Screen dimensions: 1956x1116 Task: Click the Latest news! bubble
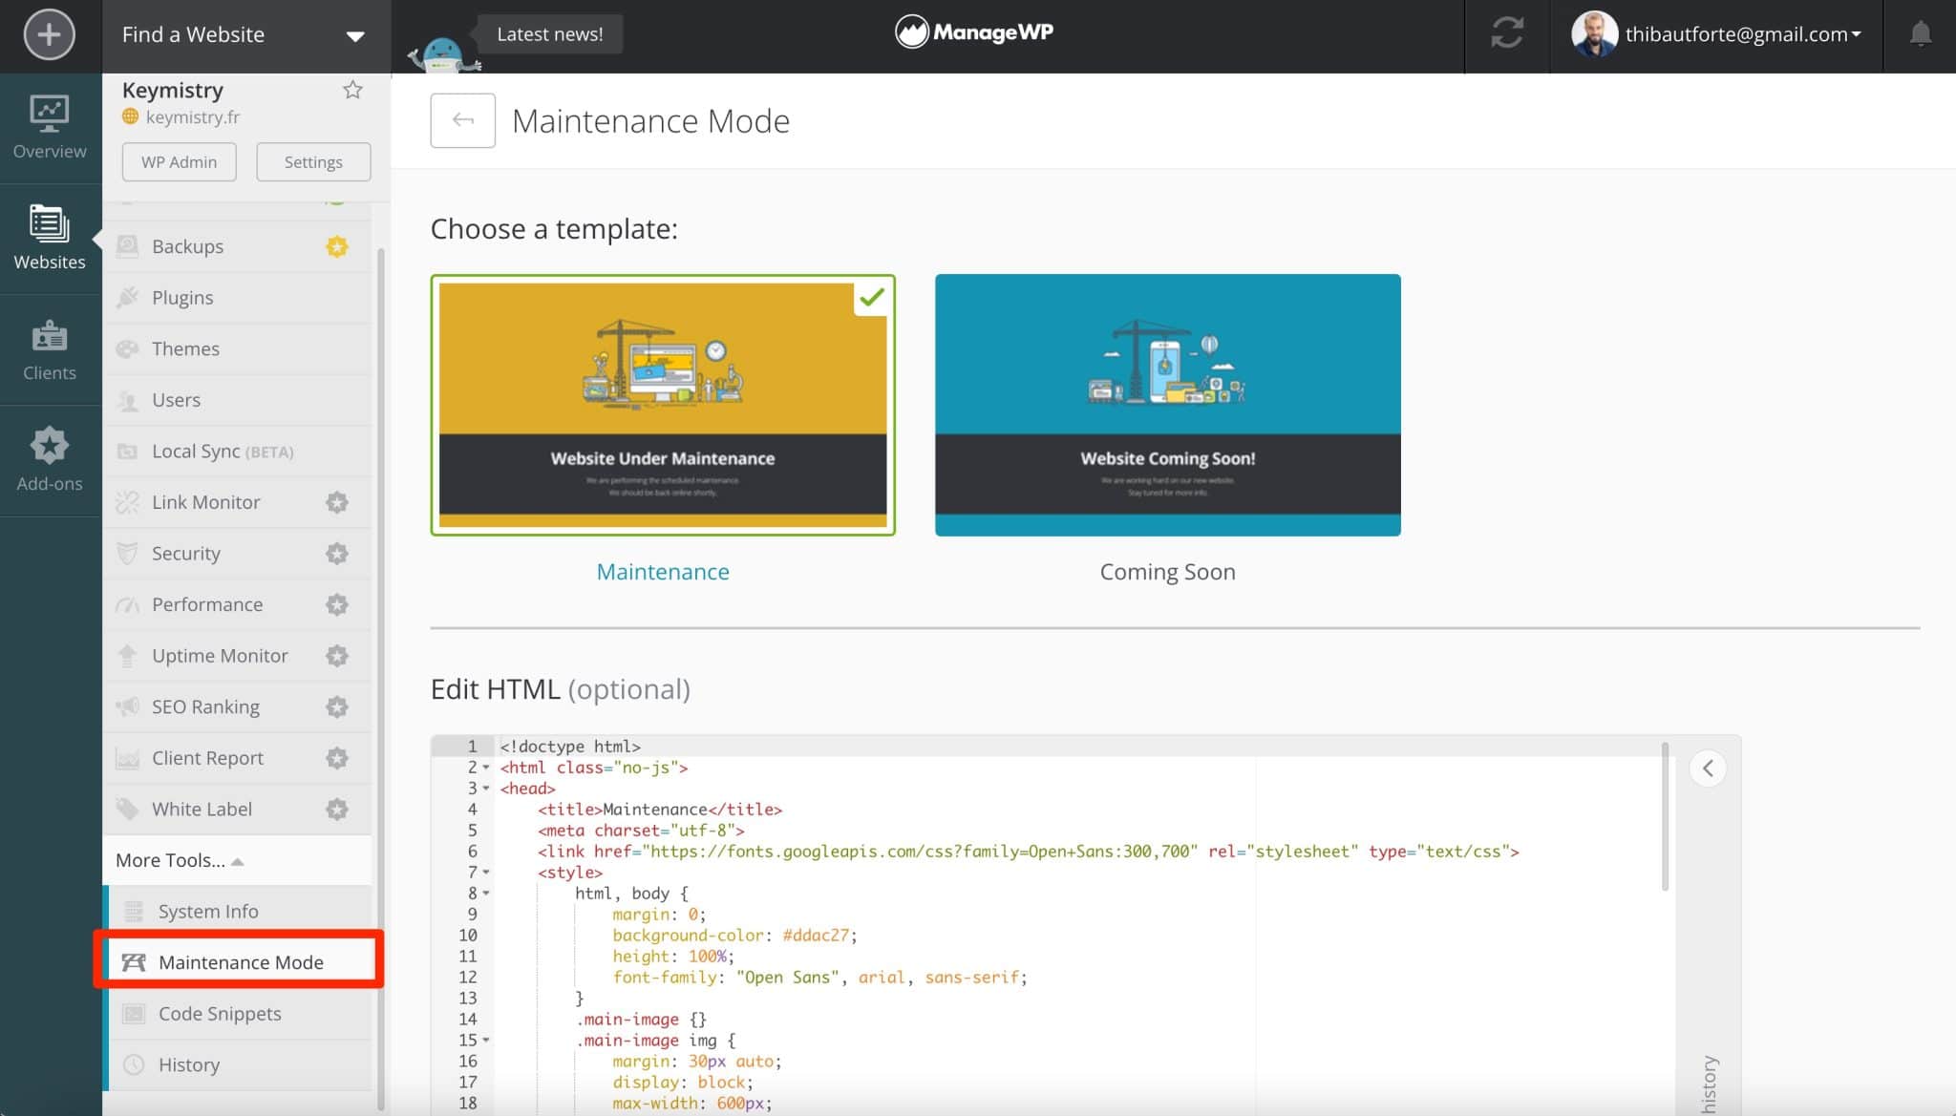550,34
